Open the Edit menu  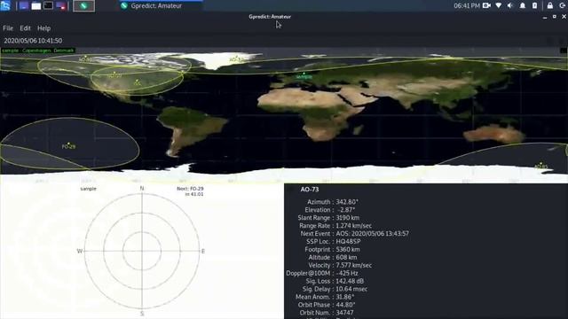pyautogui.click(x=25, y=28)
